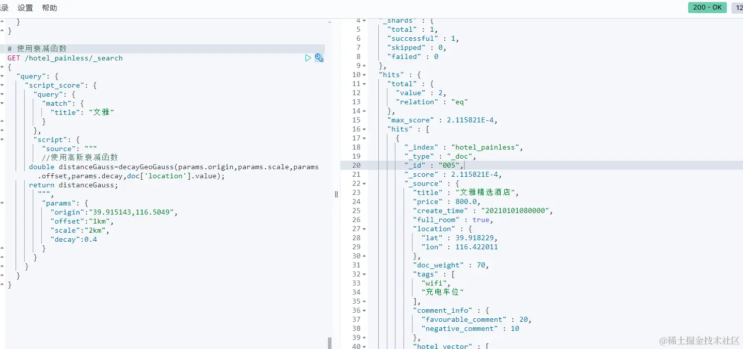743x349 pixels.
Task: Click the "double distanceGauss=decayGeoGauss" line
Action: [174, 171]
